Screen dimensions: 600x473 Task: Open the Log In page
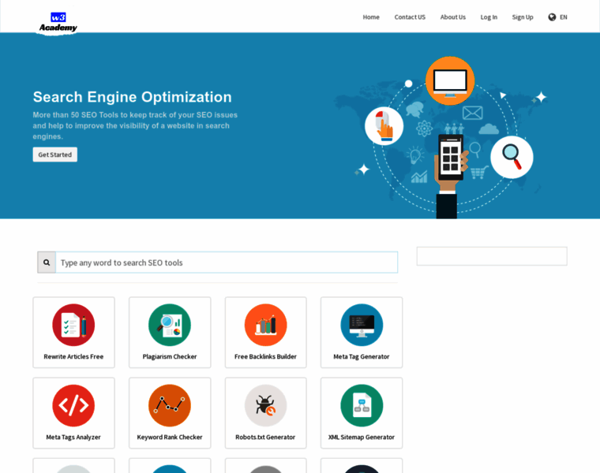pyautogui.click(x=489, y=17)
